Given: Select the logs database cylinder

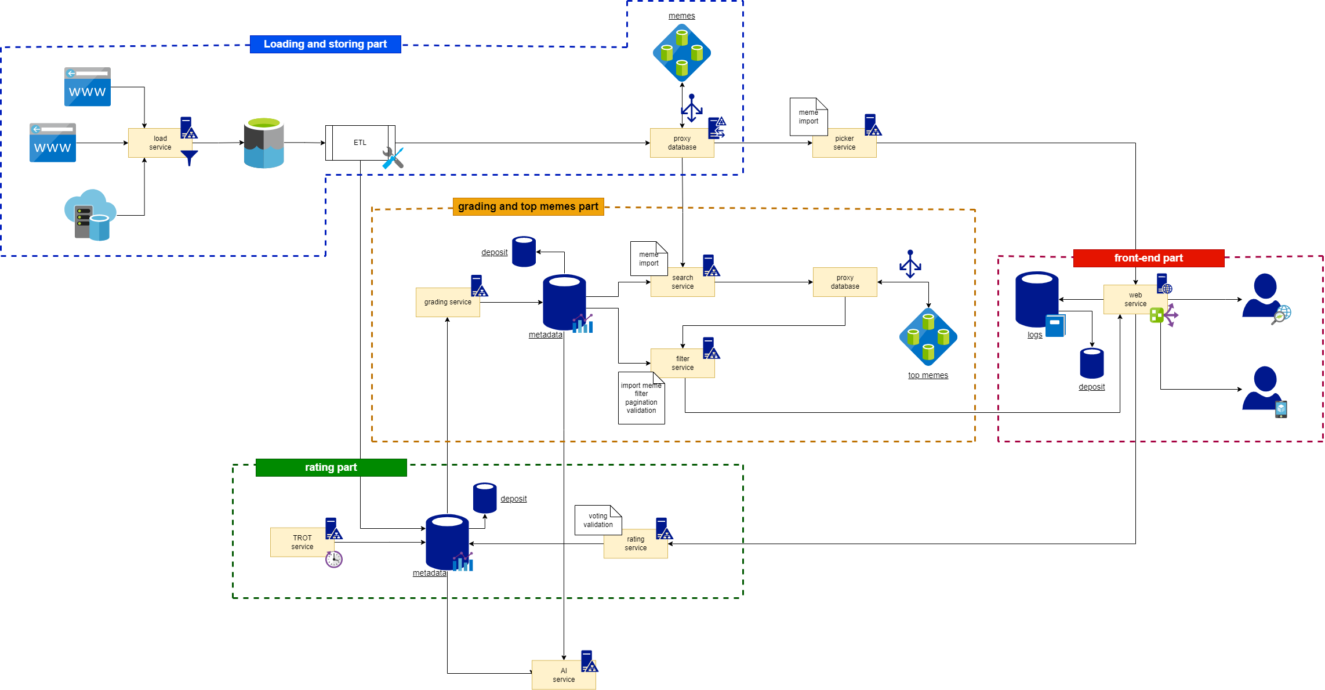Looking at the screenshot, I should pos(1037,299).
